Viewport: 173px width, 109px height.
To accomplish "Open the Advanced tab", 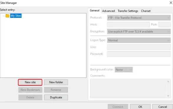I will [x=109, y=11].
